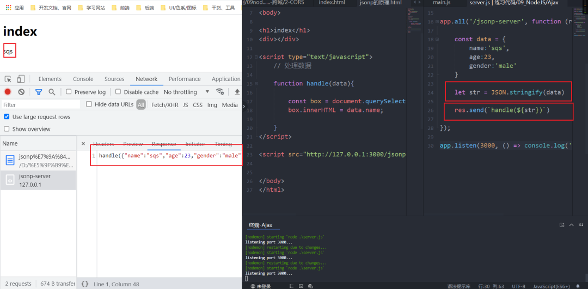Open the UI/色系/图标 bookmark folder
Image resolution: width=588 pixels, height=289 pixels.
click(178, 8)
